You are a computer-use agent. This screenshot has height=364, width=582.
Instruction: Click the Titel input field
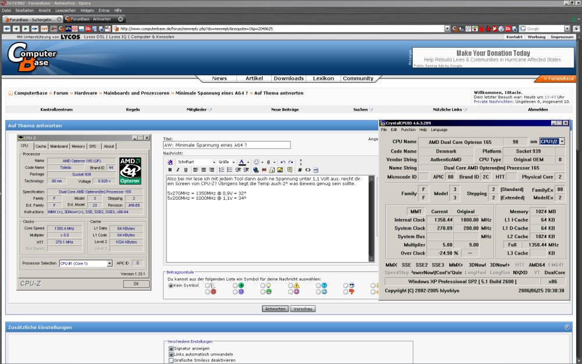[x=227, y=145]
